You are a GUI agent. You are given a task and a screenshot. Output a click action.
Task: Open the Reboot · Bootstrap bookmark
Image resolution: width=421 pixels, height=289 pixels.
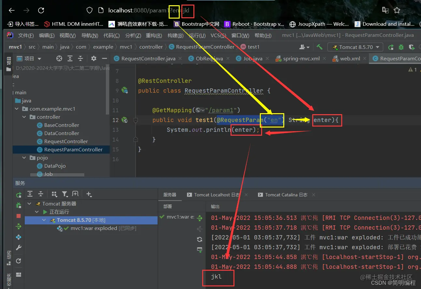[254, 24]
